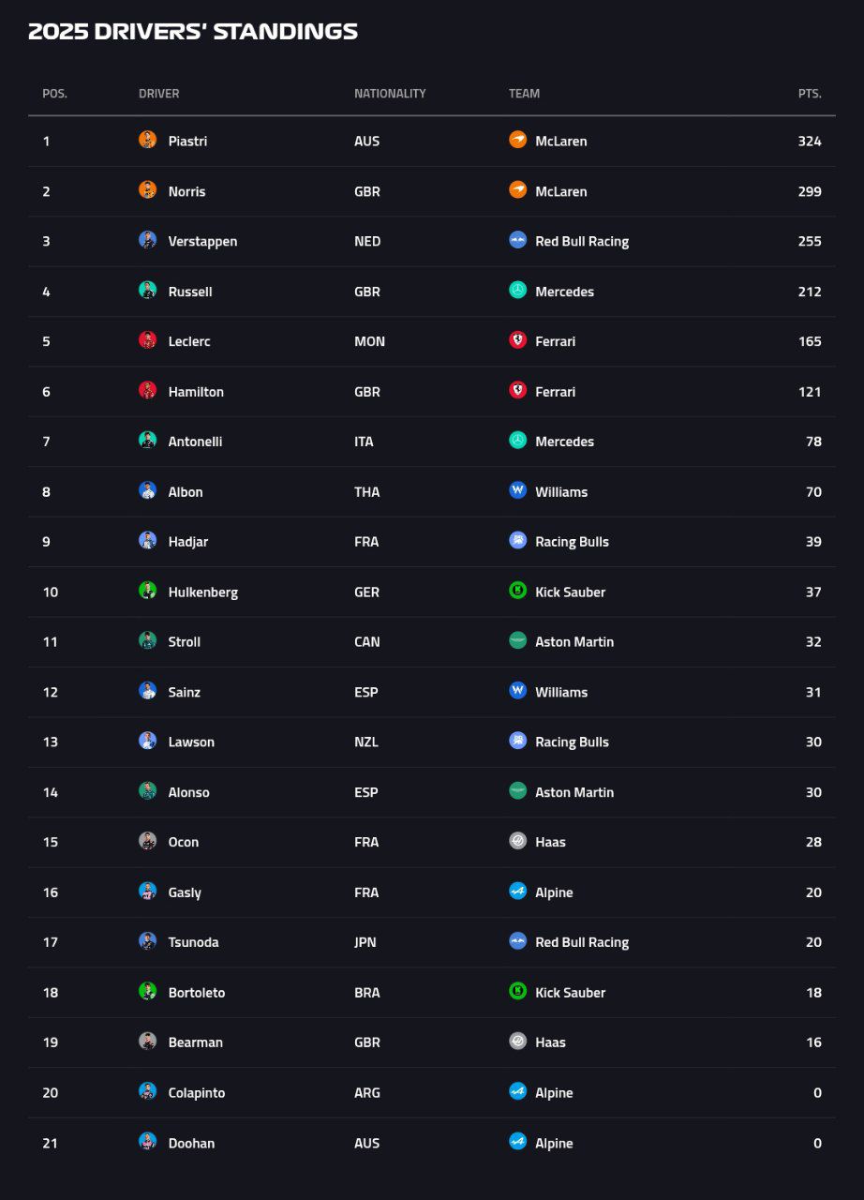The width and height of the screenshot is (864, 1200).
Task: Click Aston Martin logo beside Stroll
Action: [517, 641]
